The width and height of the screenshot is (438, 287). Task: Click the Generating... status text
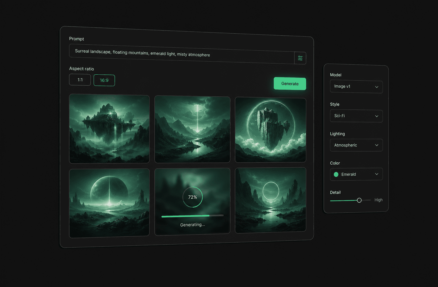[192, 225]
